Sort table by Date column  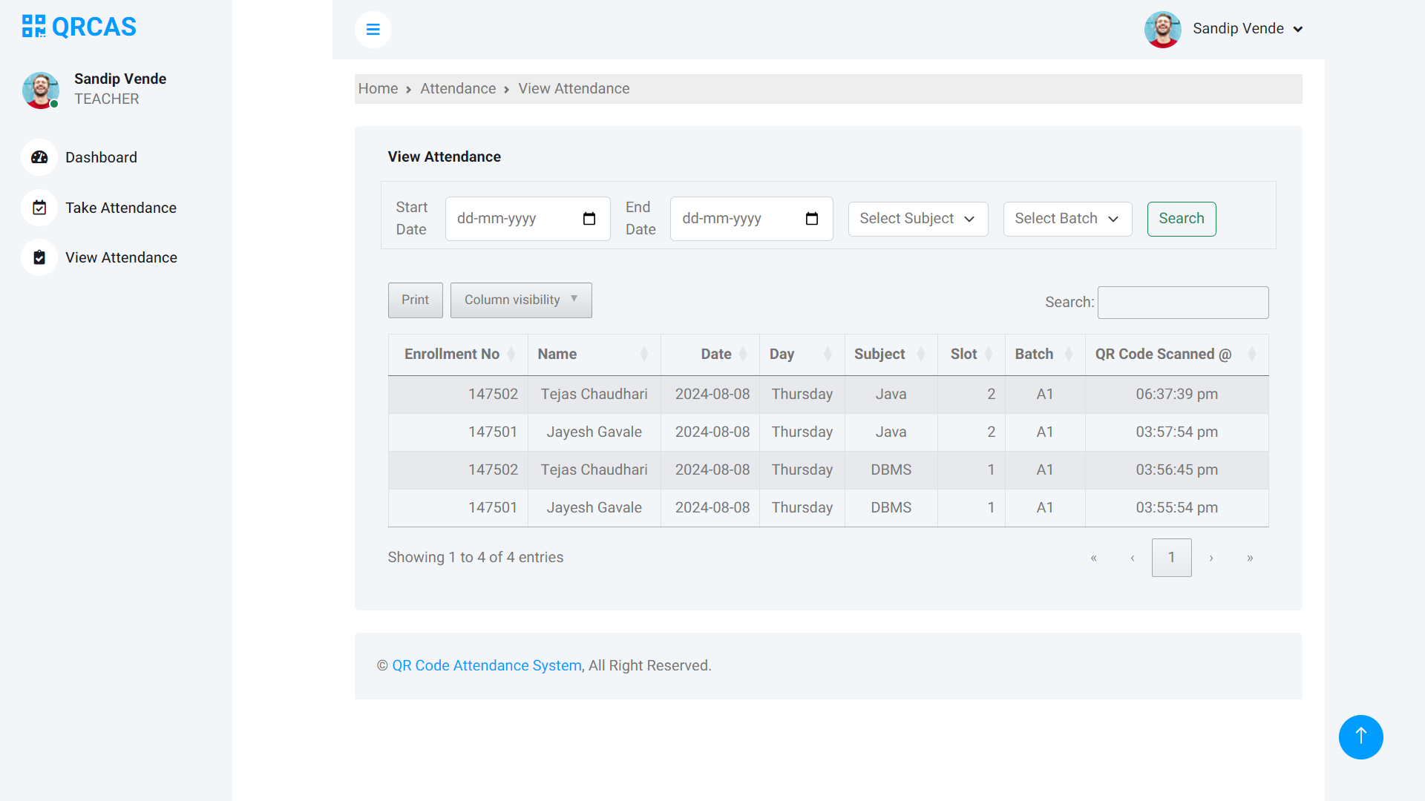(x=715, y=355)
